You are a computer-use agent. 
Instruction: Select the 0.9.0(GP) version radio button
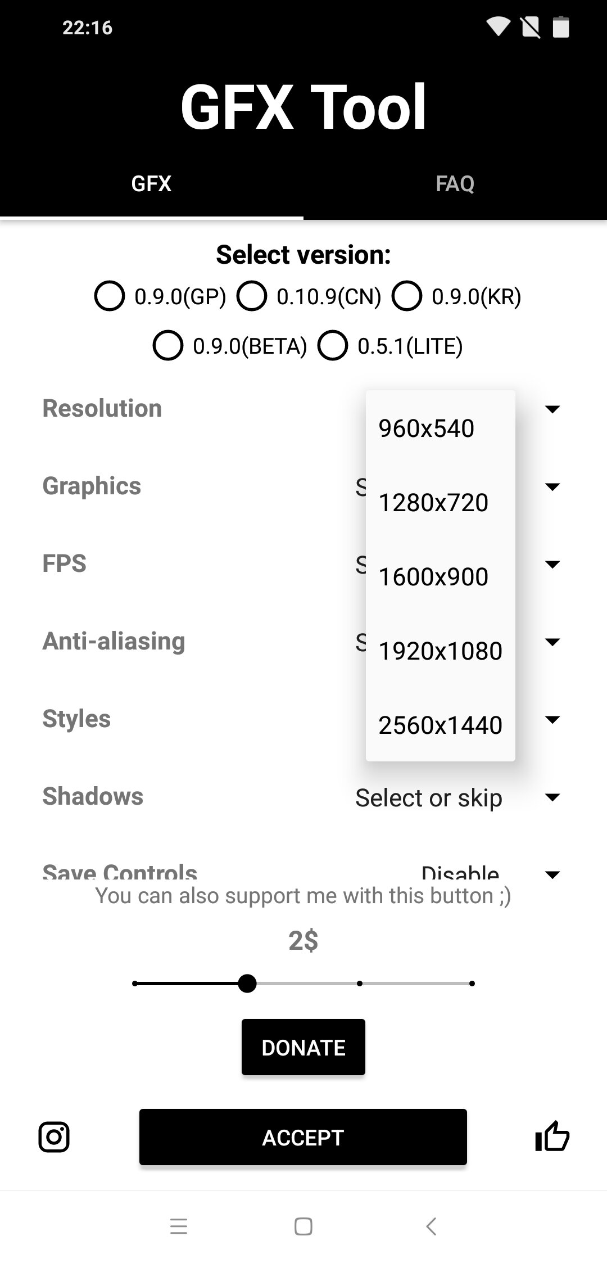(x=110, y=296)
